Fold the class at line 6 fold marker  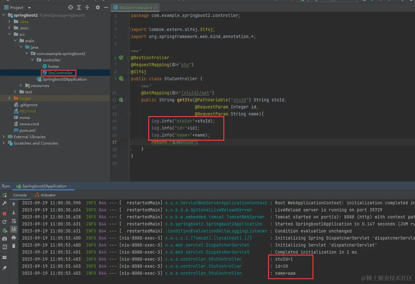pos(129,58)
